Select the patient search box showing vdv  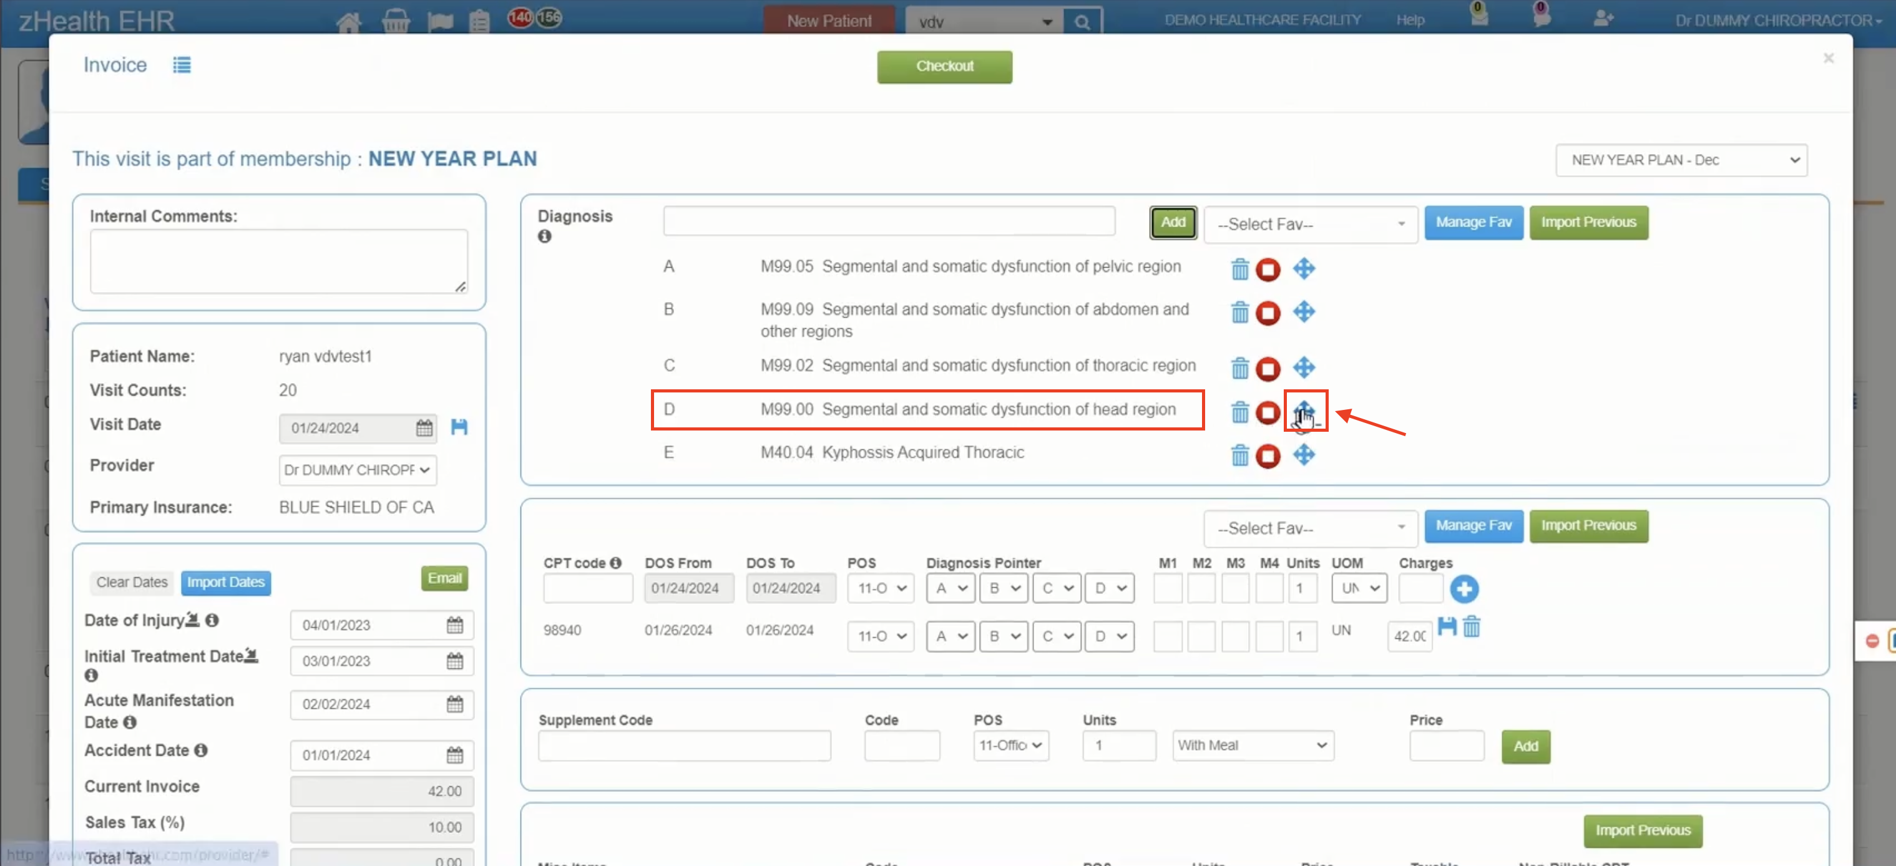coord(984,22)
